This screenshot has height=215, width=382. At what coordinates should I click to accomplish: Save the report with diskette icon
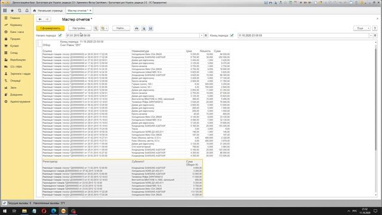pos(150,28)
